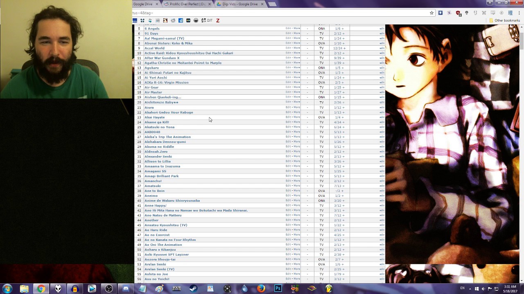Open the Other bookmarks folder
The height and width of the screenshot is (294, 524).
click(x=504, y=20)
